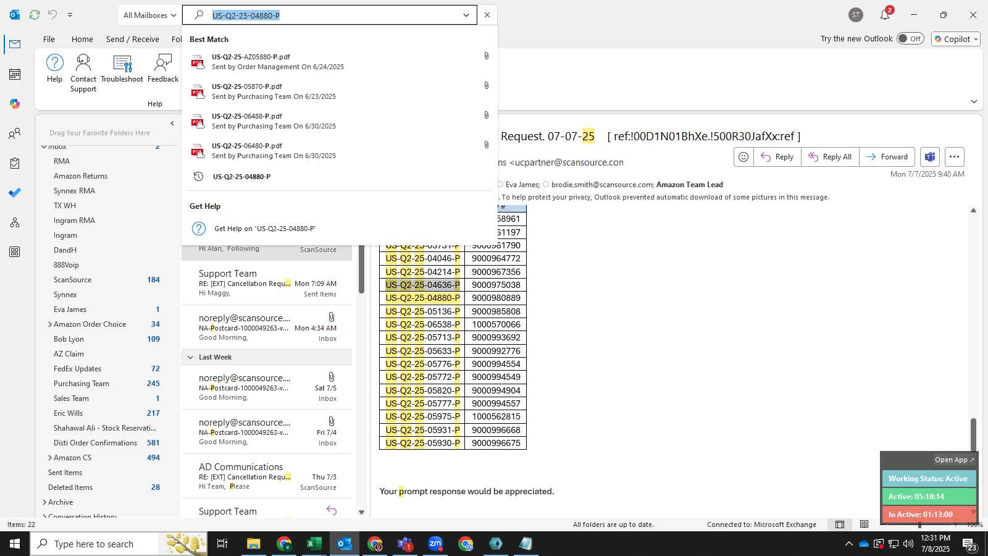The image size is (988, 556).
Task: Click the ST account avatar
Action: pos(856,15)
